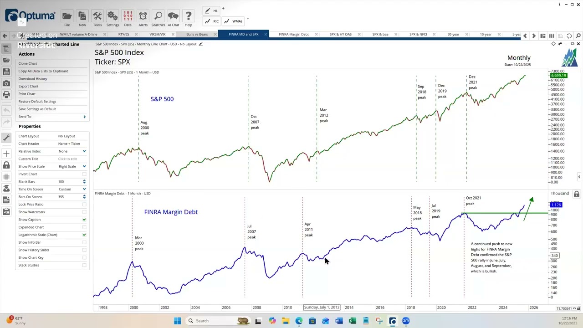The image size is (583, 328).
Task: Open the Help question mark icon
Action: [189, 16]
